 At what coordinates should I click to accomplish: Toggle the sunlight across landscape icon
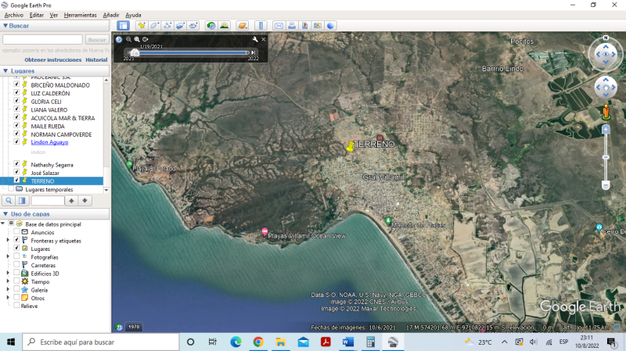click(225, 26)
